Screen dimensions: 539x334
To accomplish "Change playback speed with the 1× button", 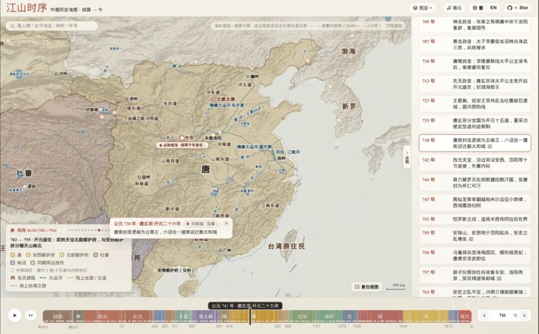I will [30, 315].
